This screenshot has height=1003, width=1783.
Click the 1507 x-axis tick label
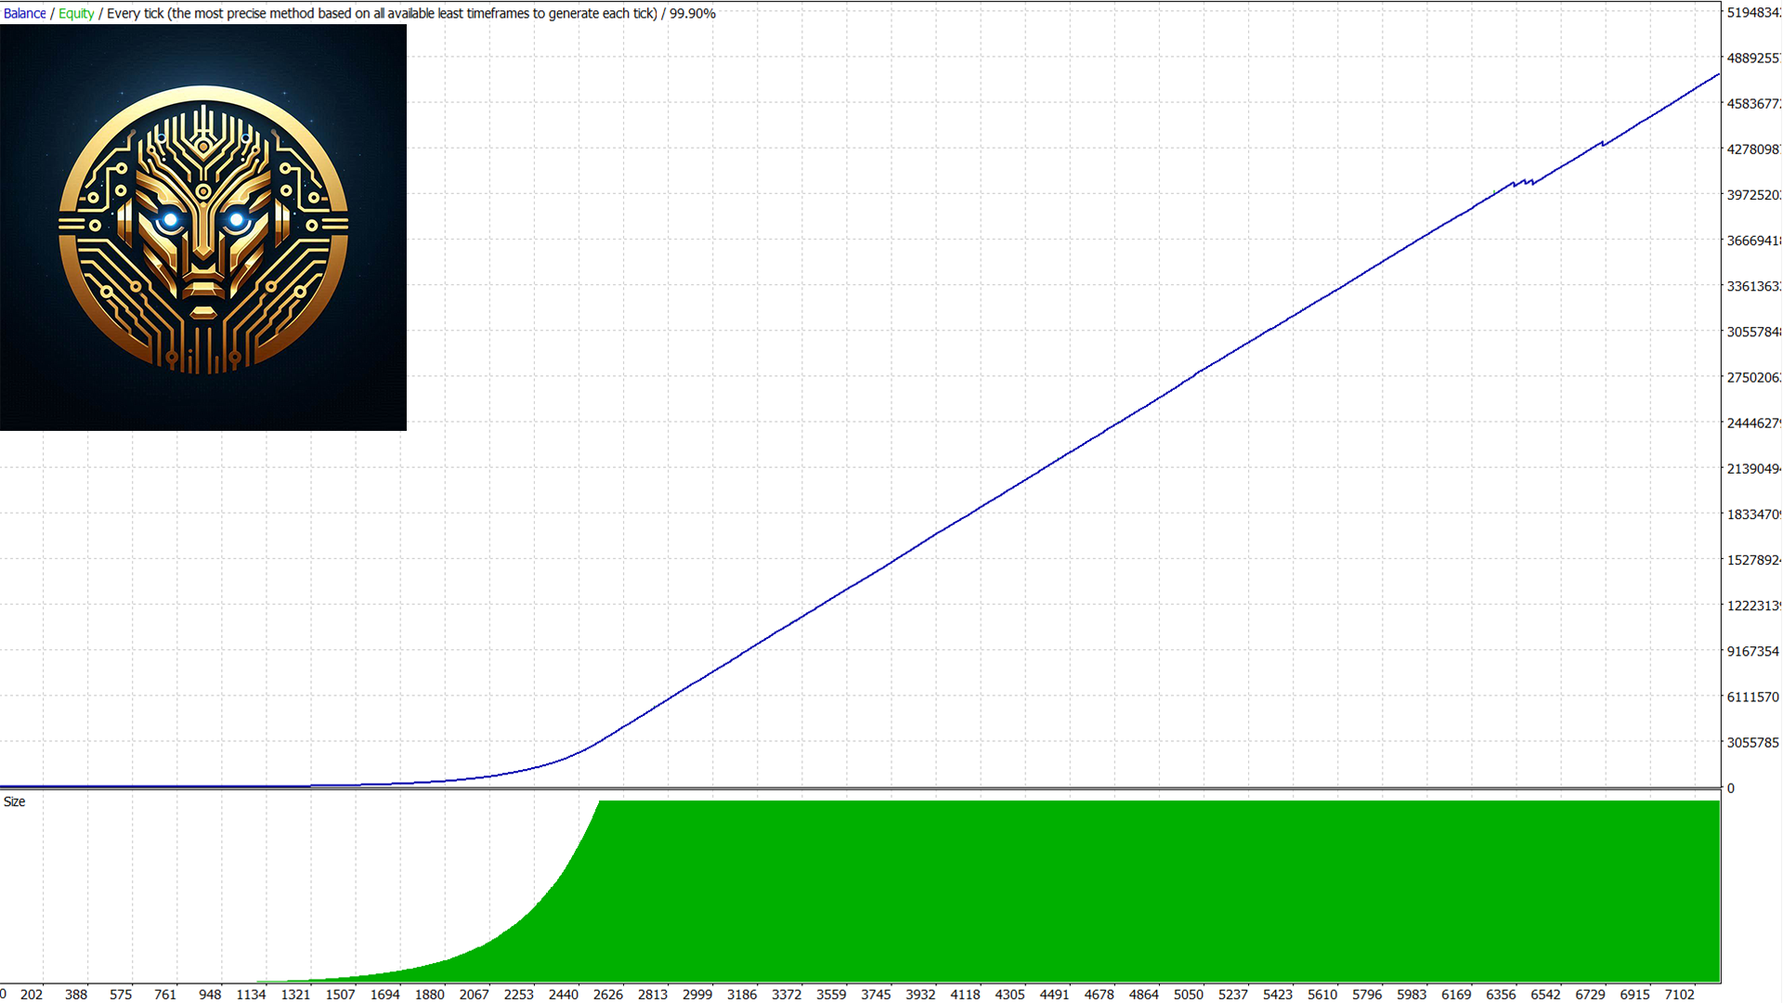click(x=340, y=995)
